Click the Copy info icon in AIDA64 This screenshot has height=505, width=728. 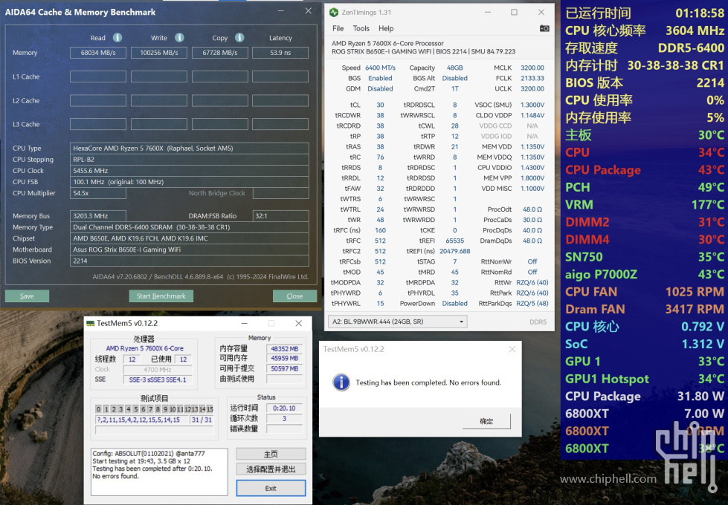pos(239,38)
